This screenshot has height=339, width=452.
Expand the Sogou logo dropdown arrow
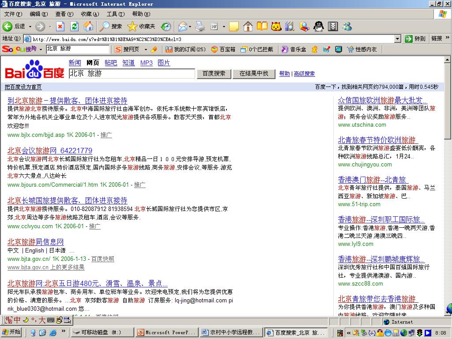pyautogui.click(x=41, y=49)
